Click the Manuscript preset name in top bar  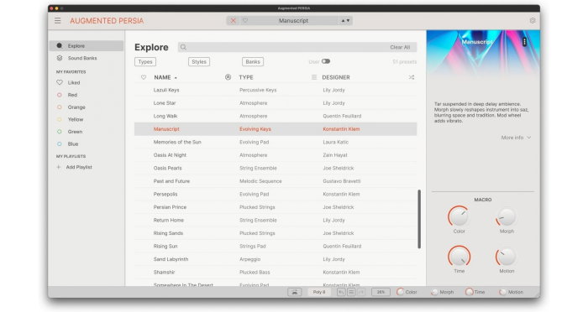293,21
